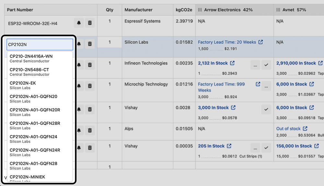Click bell icon in the Vishay 0.00035 row

click(x=79, y=148)
